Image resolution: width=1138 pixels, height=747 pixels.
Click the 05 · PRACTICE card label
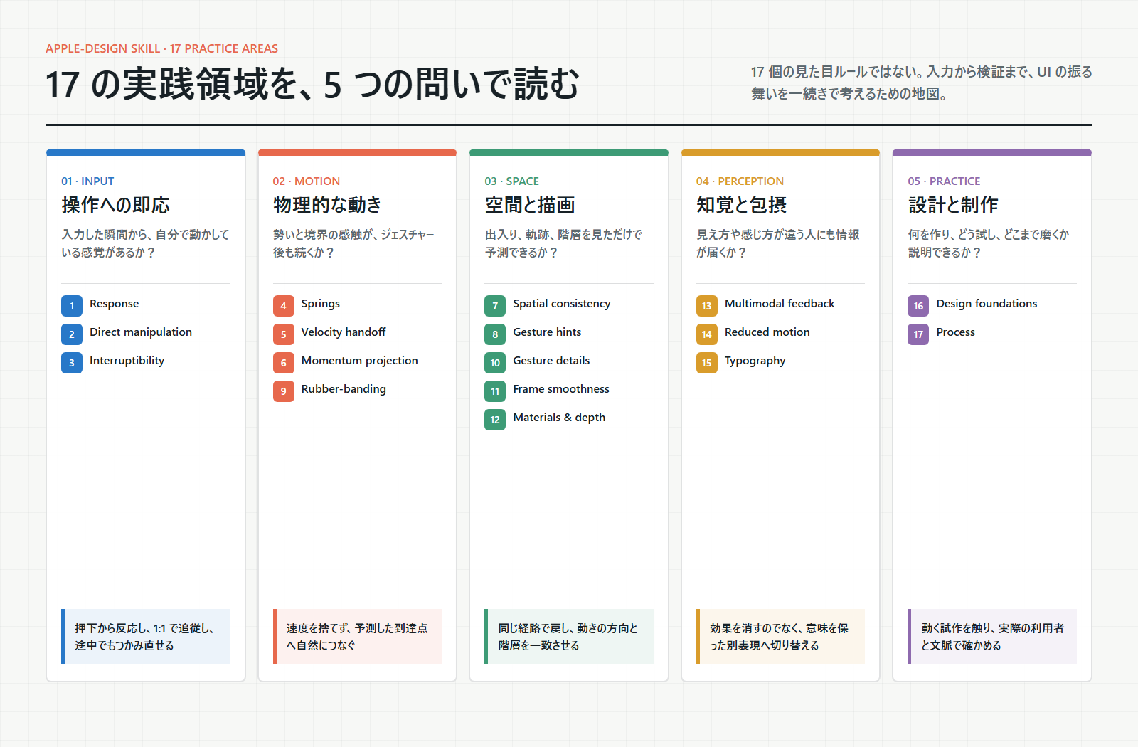click(x=944, y=181)
